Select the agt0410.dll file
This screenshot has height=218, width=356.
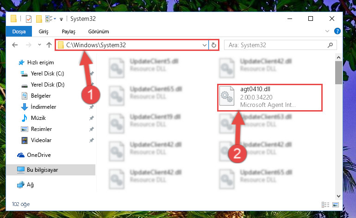click(270, 97)
